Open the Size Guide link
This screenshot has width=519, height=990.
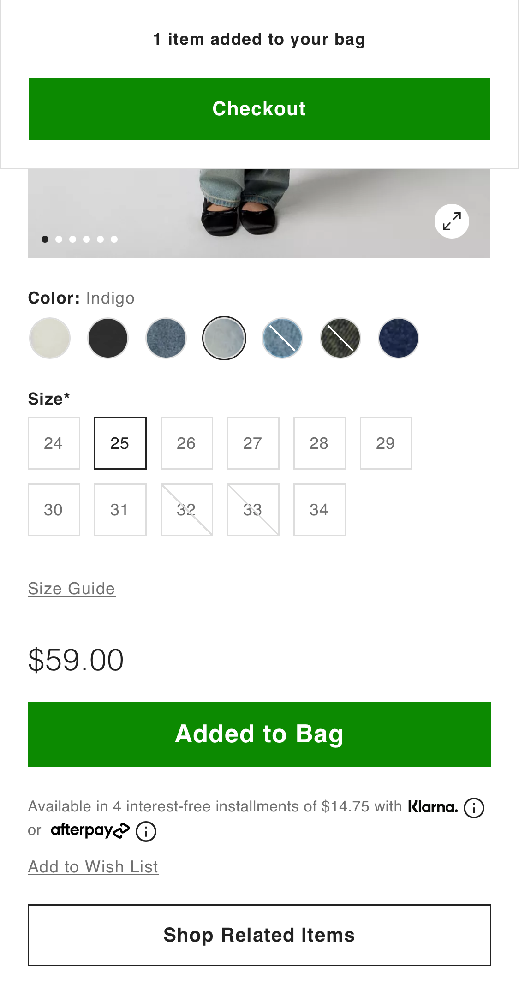[72, 589]
